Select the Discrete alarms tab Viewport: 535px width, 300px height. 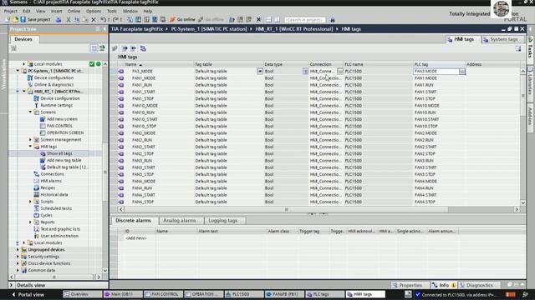[x=133, y=220]
